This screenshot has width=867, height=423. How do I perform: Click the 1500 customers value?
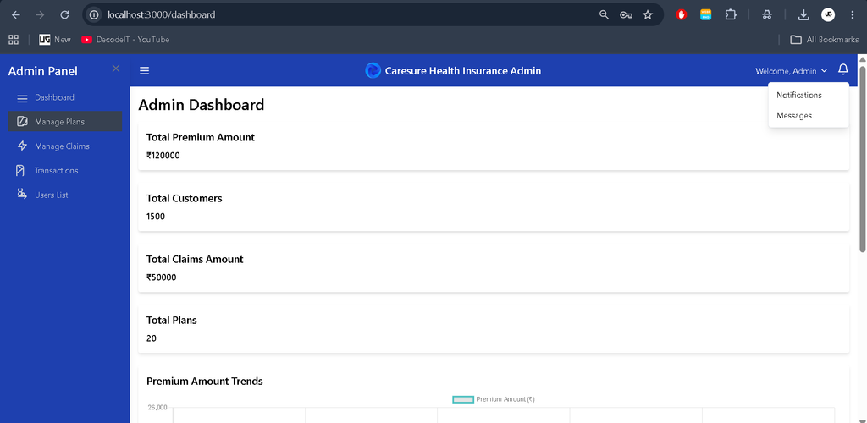click(156, 217)
